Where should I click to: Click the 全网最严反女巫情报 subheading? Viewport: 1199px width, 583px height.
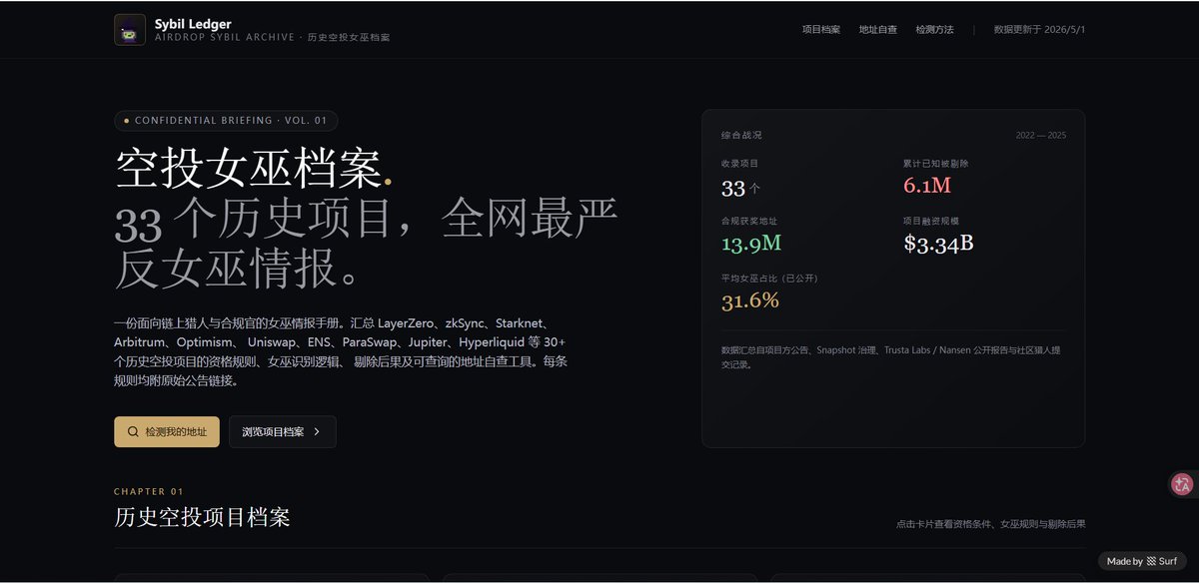coord(367,244)
